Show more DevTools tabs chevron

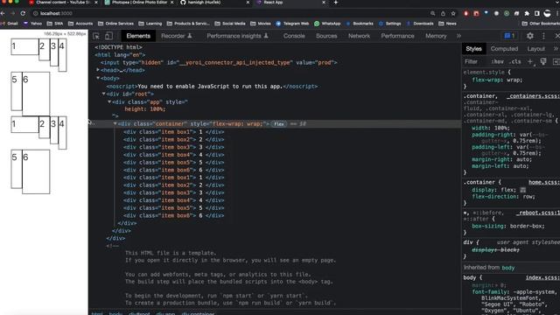(x=458, y=36)
